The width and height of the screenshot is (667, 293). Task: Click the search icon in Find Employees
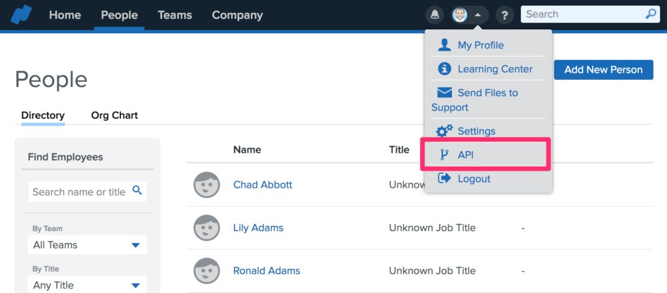point(137,190)
